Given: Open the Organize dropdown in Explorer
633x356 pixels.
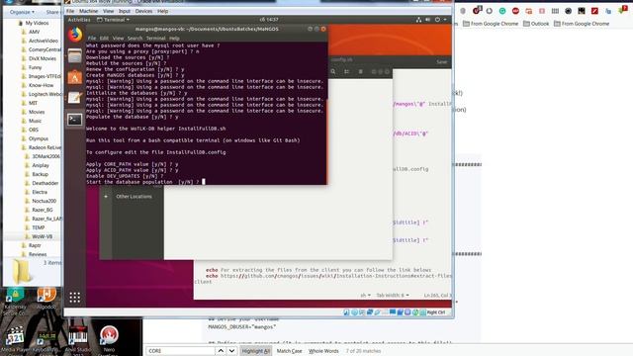Looking at the screenshot, I should tap(22, 12).
